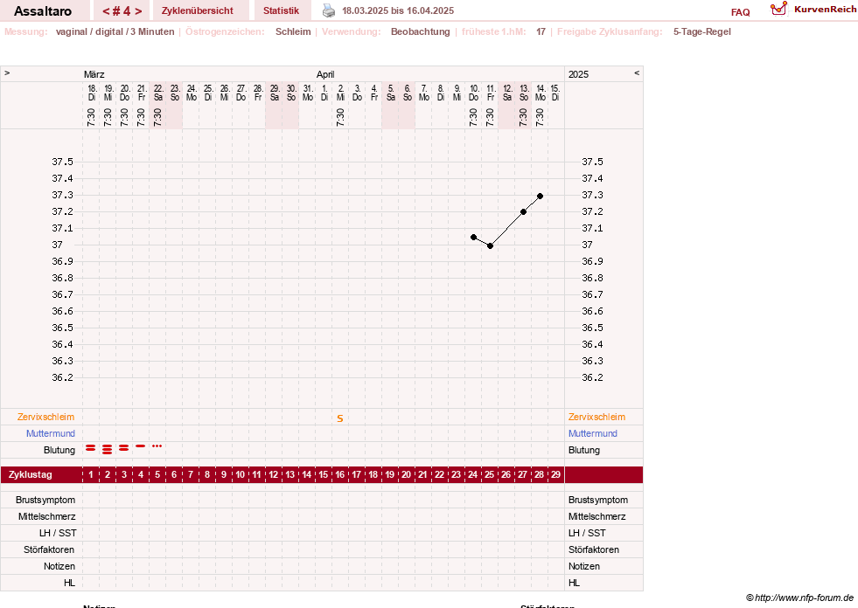Click the left Störfaktoren row label
The height and width of the screenshot is (608, 858).
pyautogui.click(x=49, y=549)
